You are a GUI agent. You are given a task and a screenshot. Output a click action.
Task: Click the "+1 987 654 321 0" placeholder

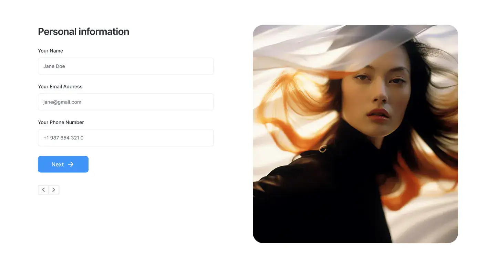tap(63, 138)
